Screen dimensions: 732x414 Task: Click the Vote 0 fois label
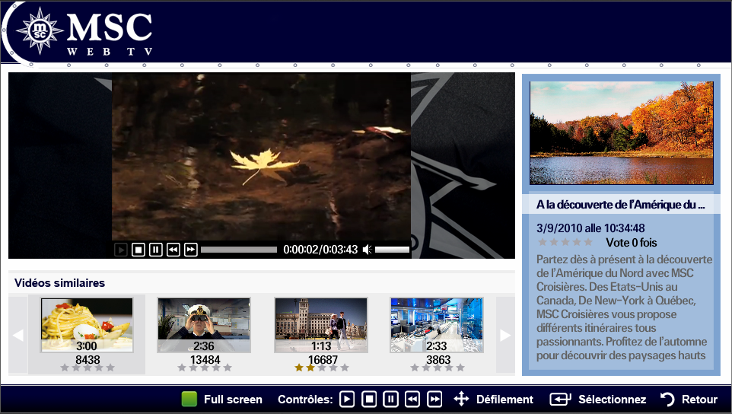tap(631, 243)
